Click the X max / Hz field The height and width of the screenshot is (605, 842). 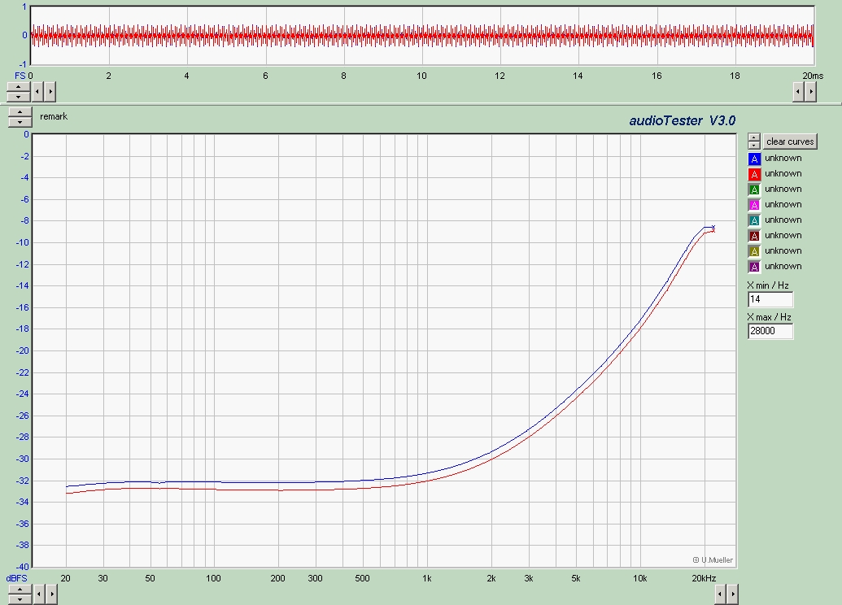point(770,331)
